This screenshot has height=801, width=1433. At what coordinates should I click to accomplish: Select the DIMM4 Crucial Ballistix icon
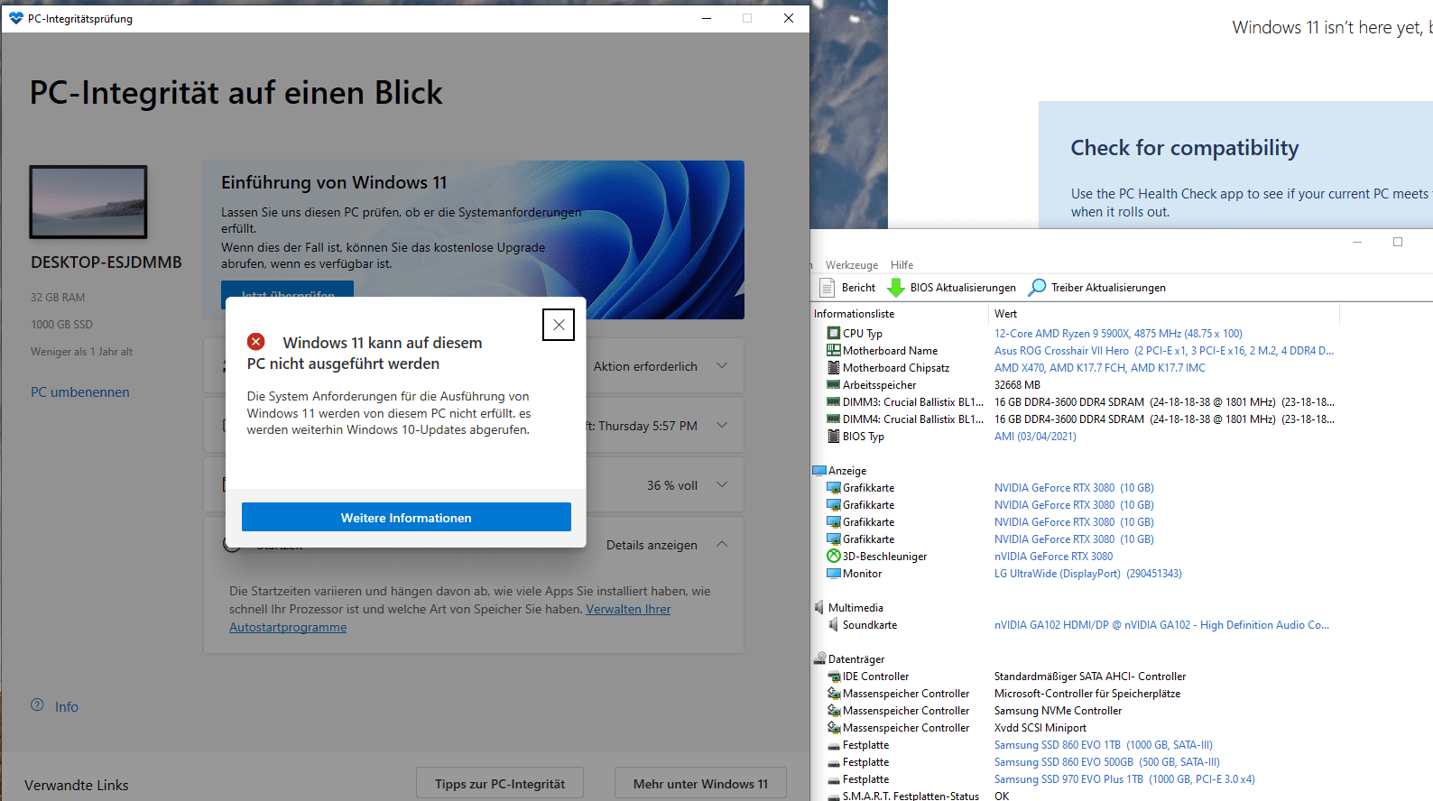[834, 419]
